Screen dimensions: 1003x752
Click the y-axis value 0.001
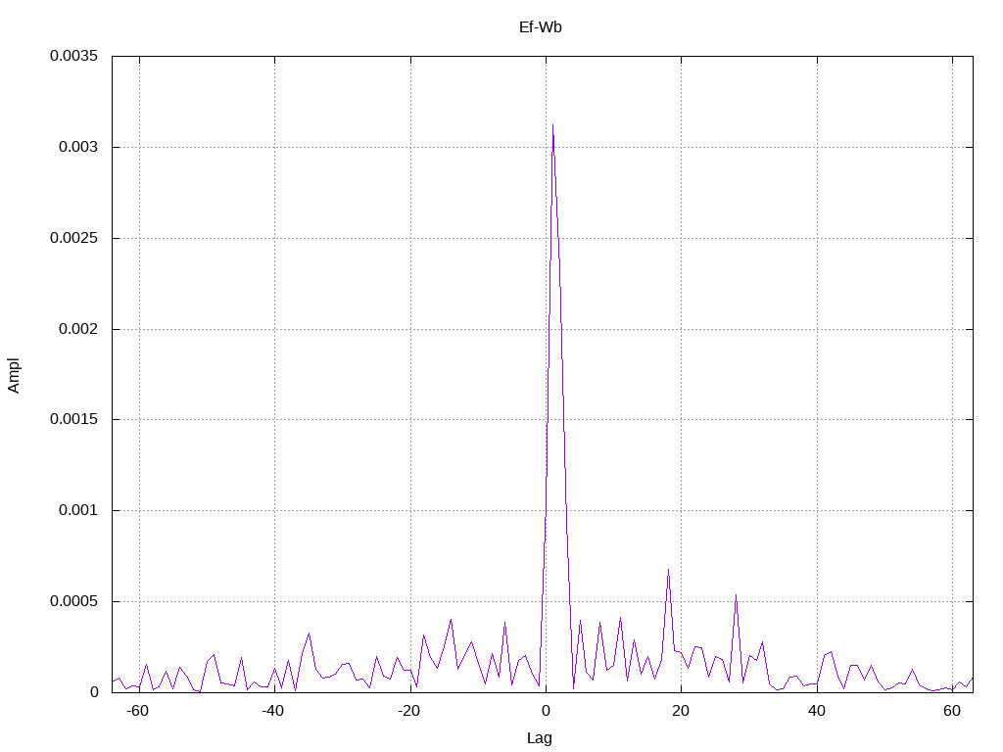pyautogui.click(x=78, y=510)
